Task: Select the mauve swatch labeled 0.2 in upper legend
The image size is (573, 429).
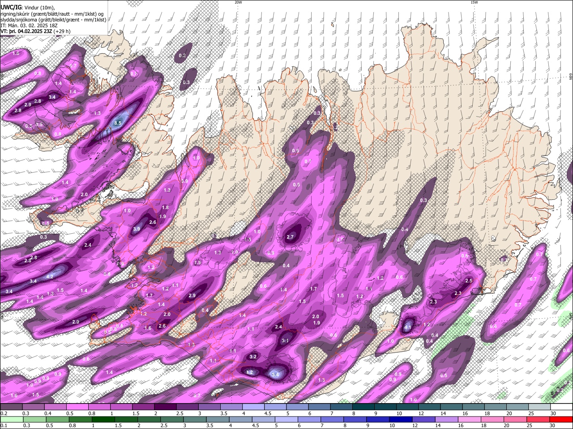Action: coord(11,407)
